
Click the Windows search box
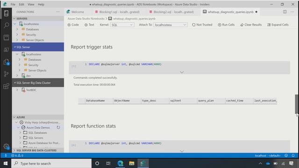[51, 163]
